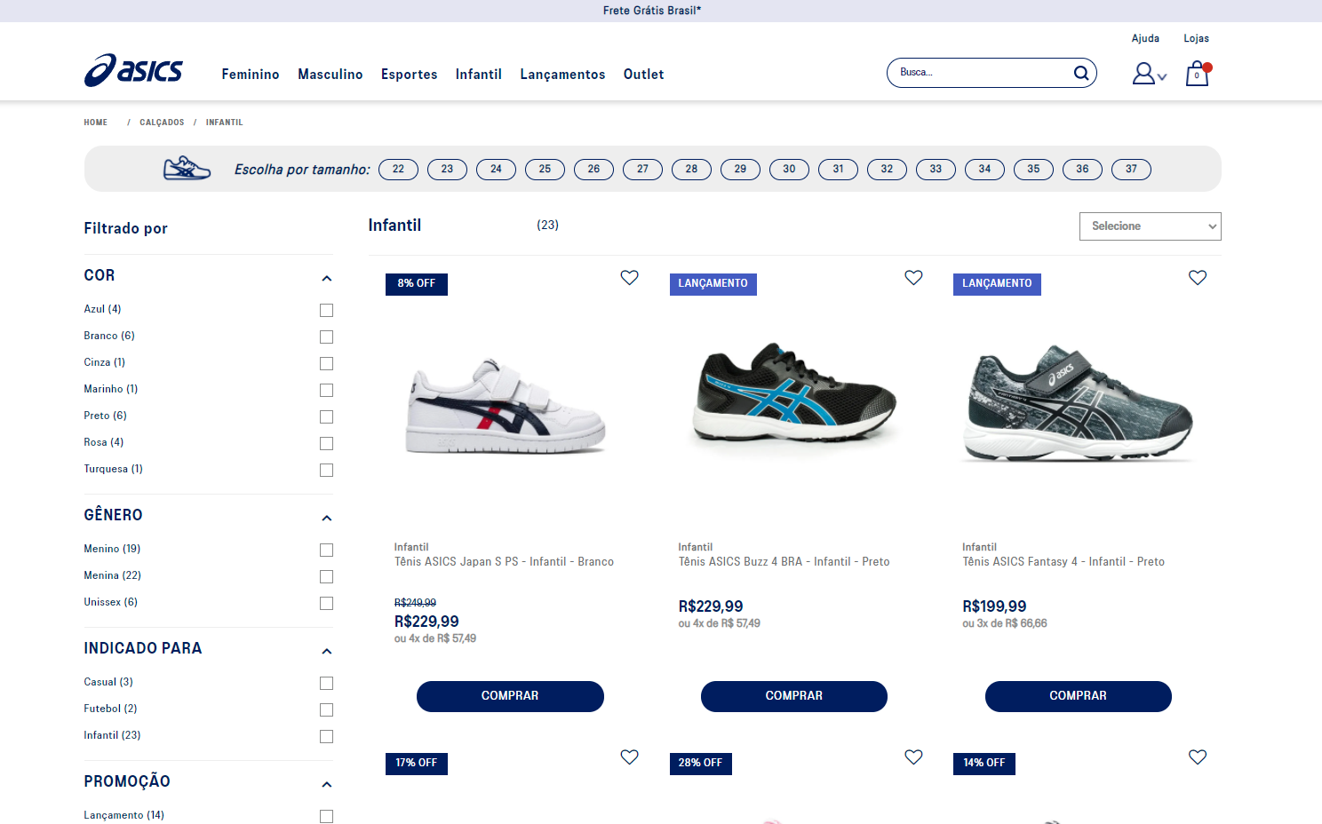Open the Infantil menu in navigation
Screen dimensions: 1322x824
pyautogui.click(x=479, y=75)
